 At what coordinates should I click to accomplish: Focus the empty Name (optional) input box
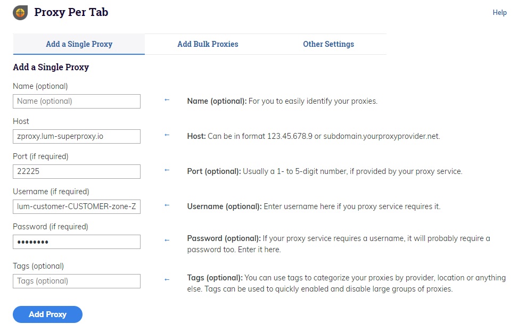[77, 101]
